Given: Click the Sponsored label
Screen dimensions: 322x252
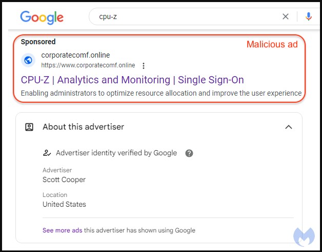Looking at the screenshot, I should pos(38,42).
